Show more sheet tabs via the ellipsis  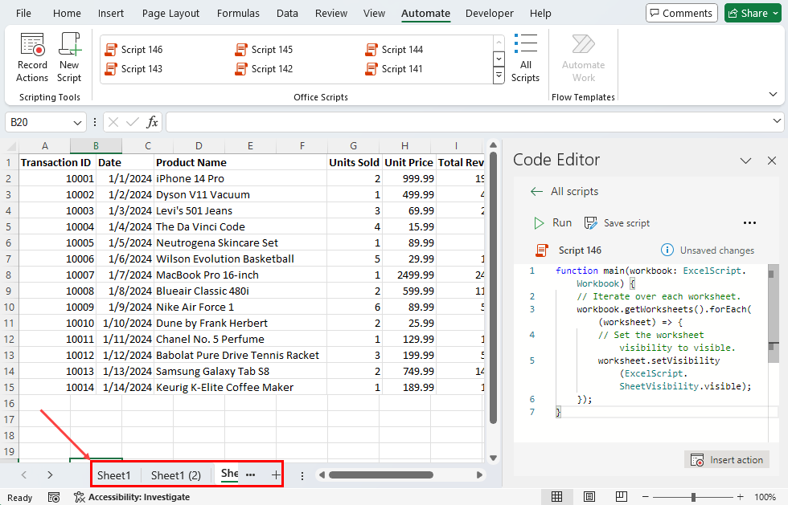(x=250, y=474)
